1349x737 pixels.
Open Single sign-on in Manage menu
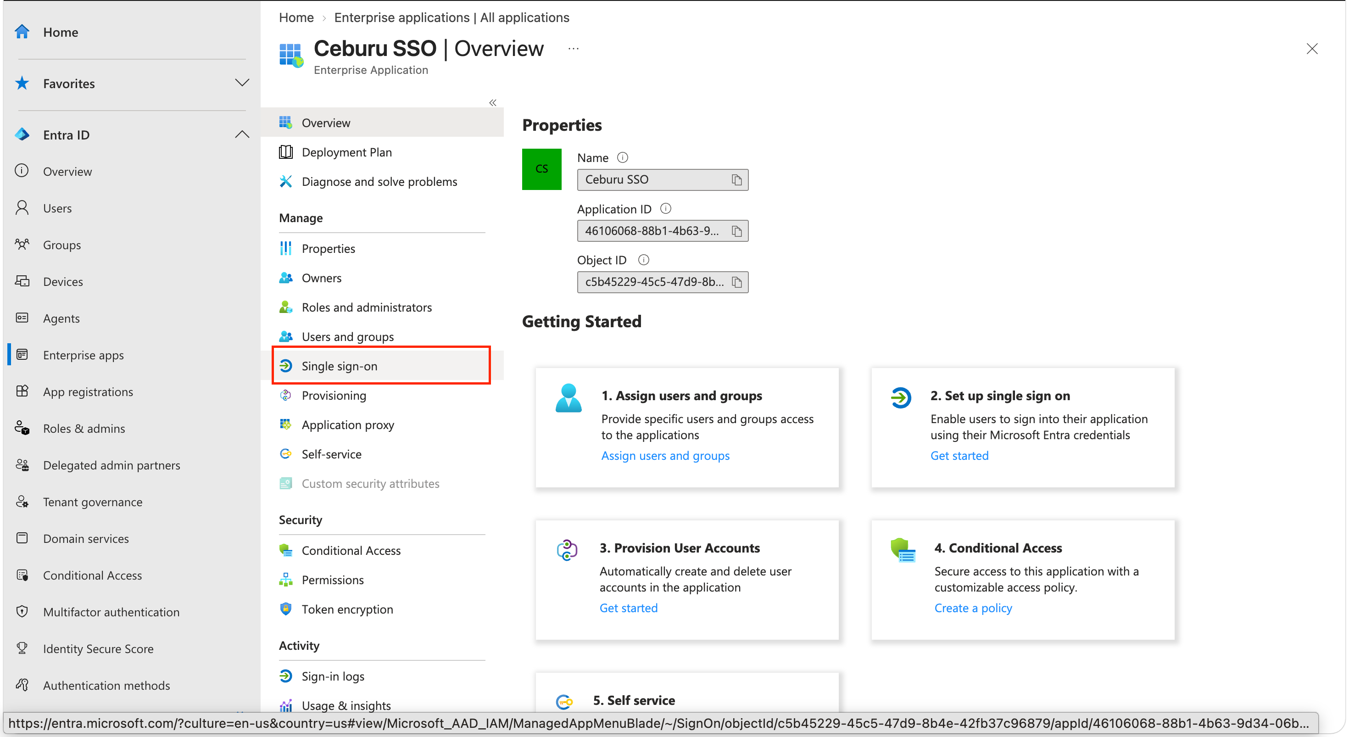click(381, 366)
